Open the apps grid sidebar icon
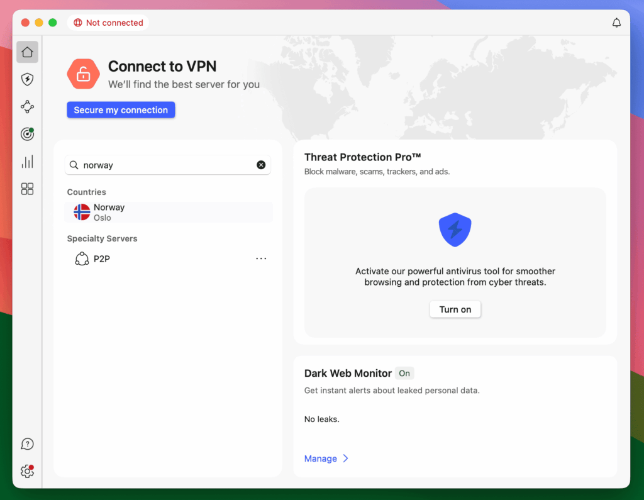 click(27, 189)
